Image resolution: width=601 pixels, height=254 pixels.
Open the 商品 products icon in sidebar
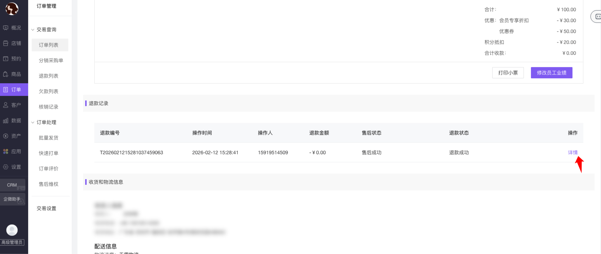(x=6, y=74)
